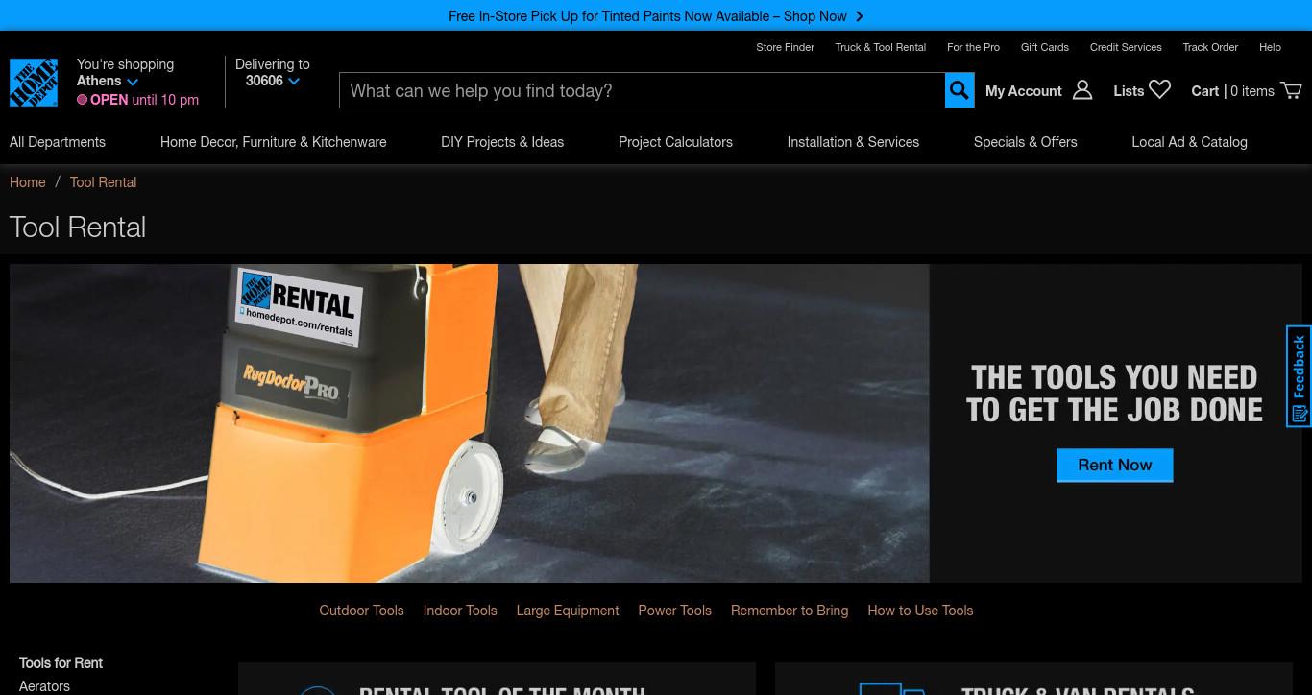Viewport: 1312px width, 695px height.
Task: Open Project Calculators menu
Action: point(675,142)
